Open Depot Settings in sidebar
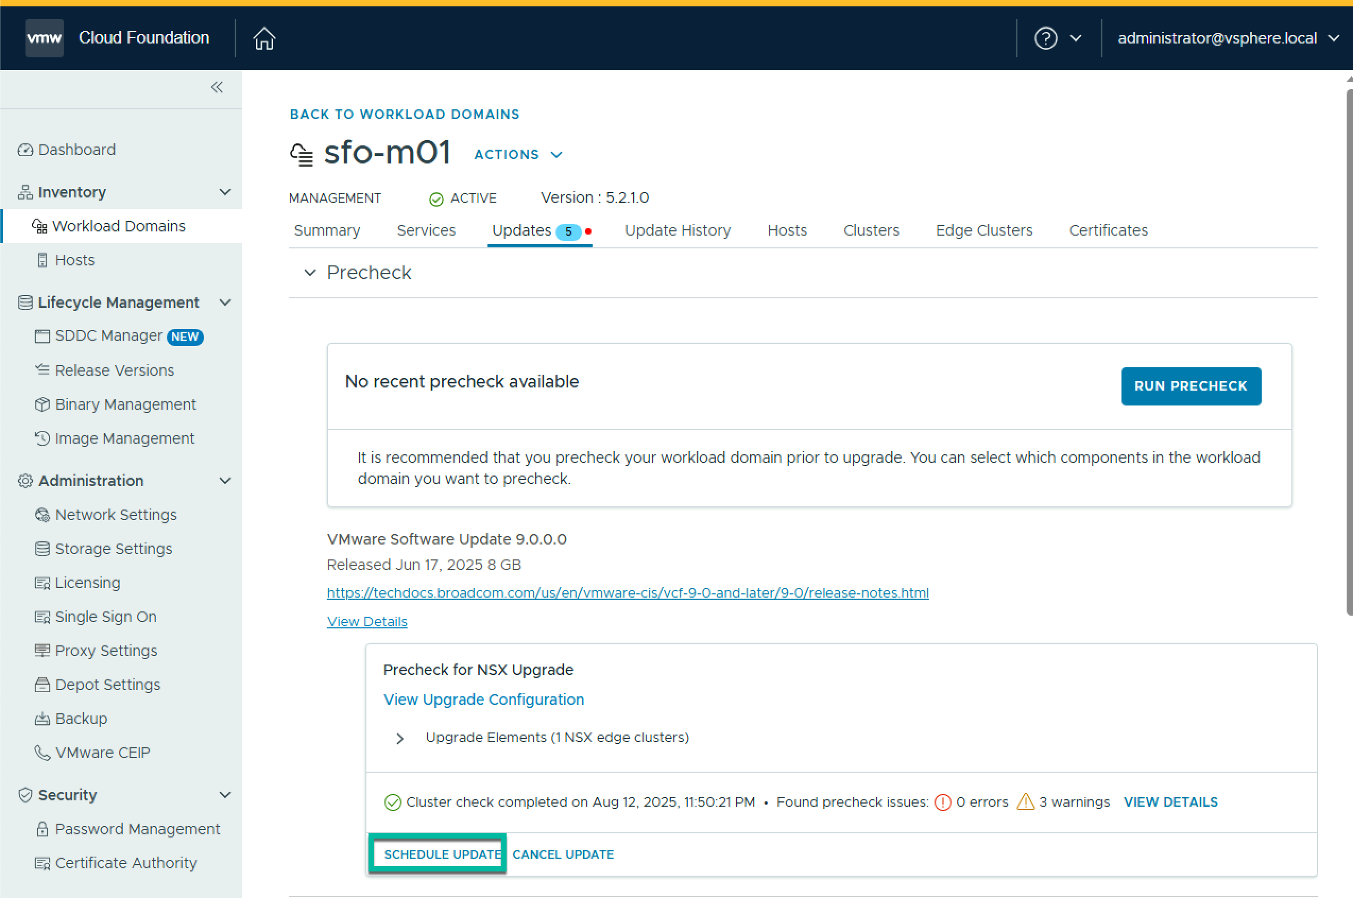Image resolution: width=1353 pixels, height=898 pixels. click(107, 685)
